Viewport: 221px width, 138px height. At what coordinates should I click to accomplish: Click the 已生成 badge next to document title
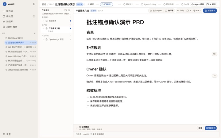(93, 10)
